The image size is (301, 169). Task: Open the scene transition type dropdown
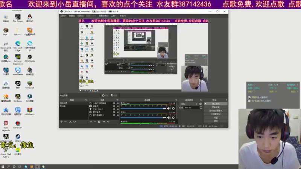189,104
